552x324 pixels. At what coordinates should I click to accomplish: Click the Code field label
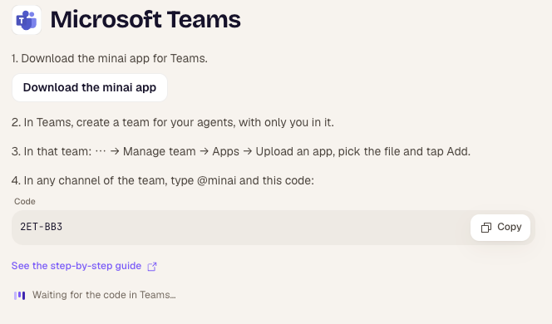(x=25, y=201)
